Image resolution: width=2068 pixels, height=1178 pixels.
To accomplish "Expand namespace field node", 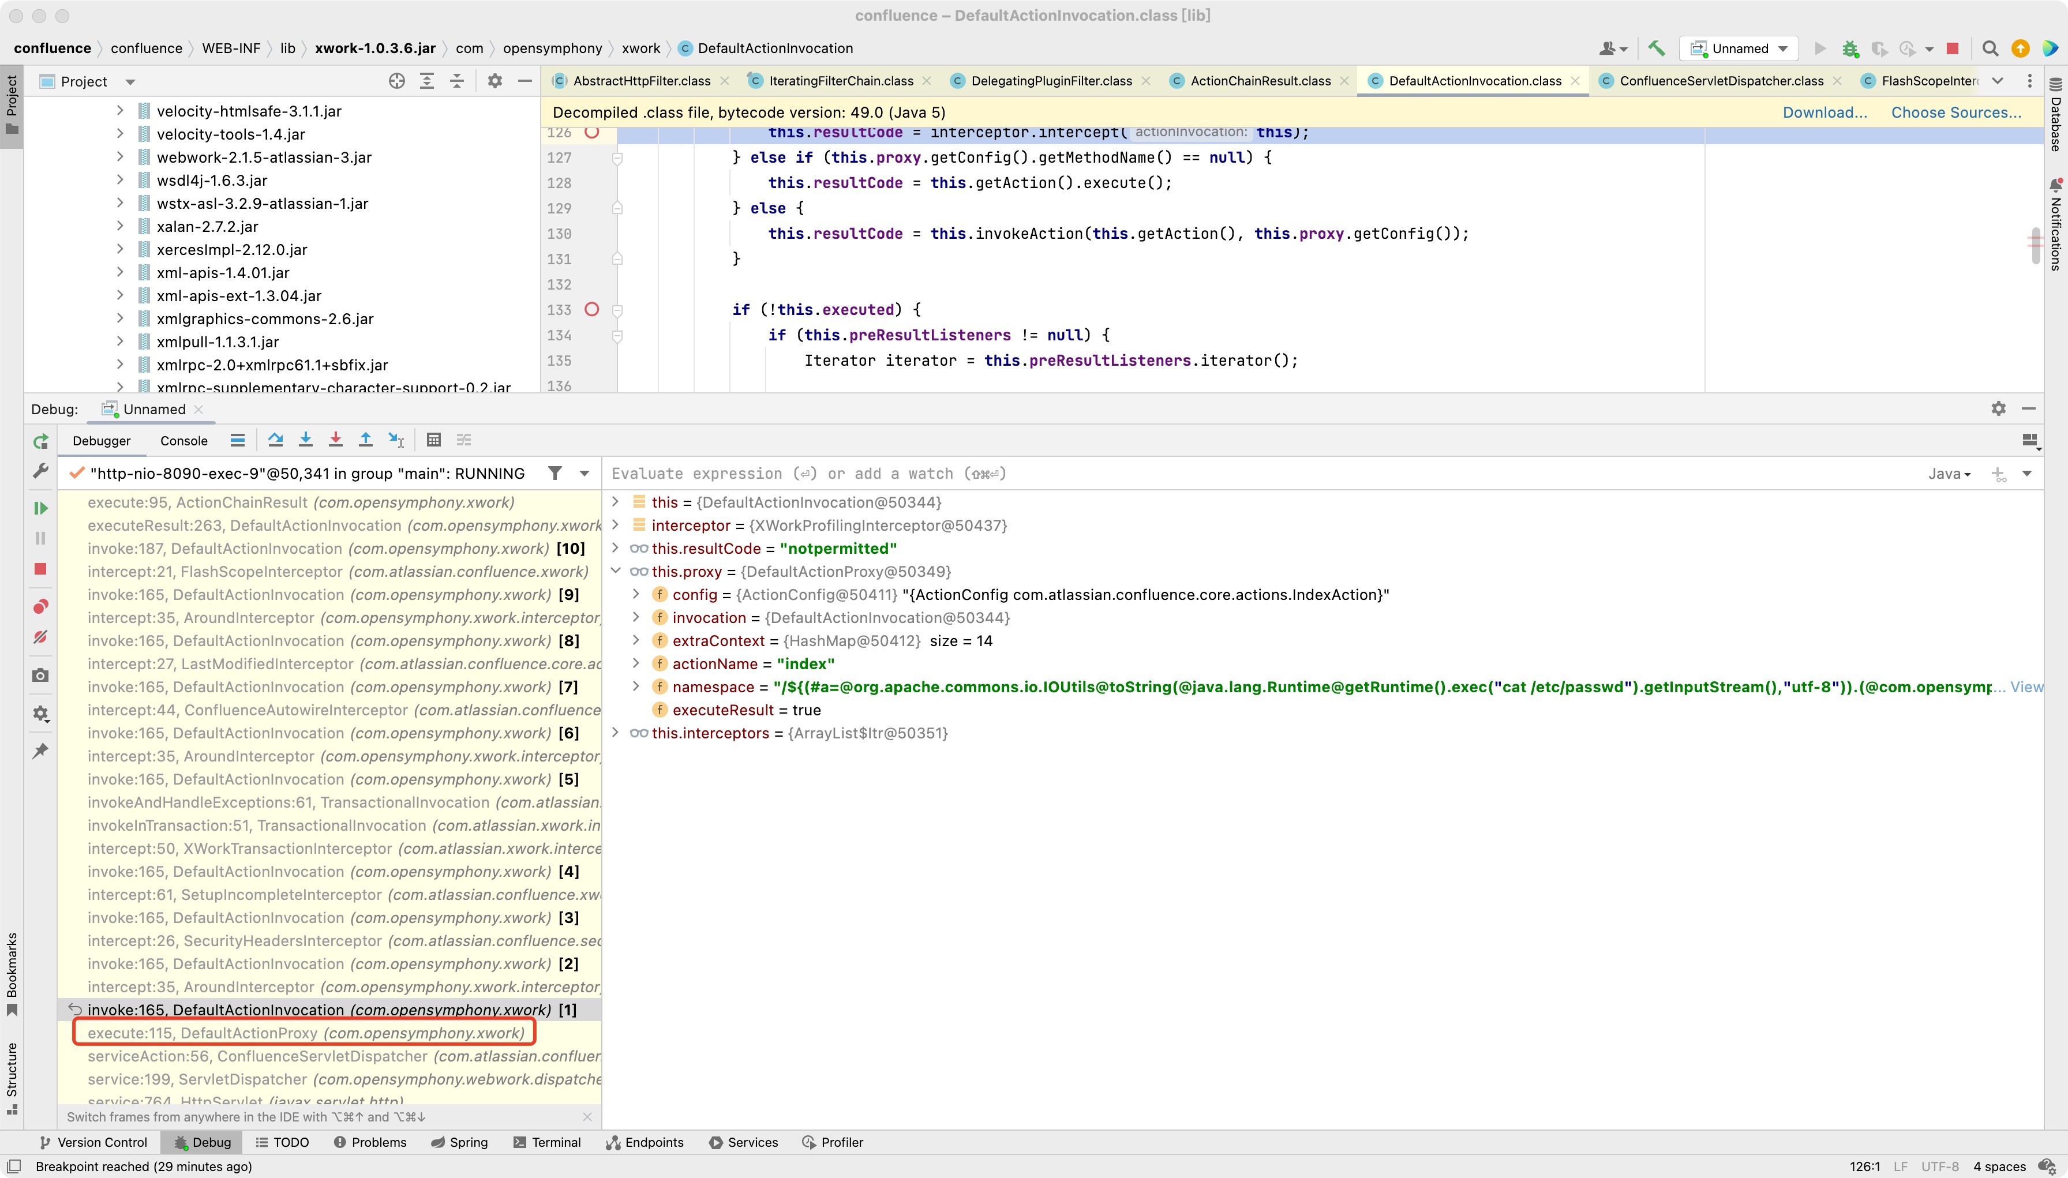I will coord(636,686).
